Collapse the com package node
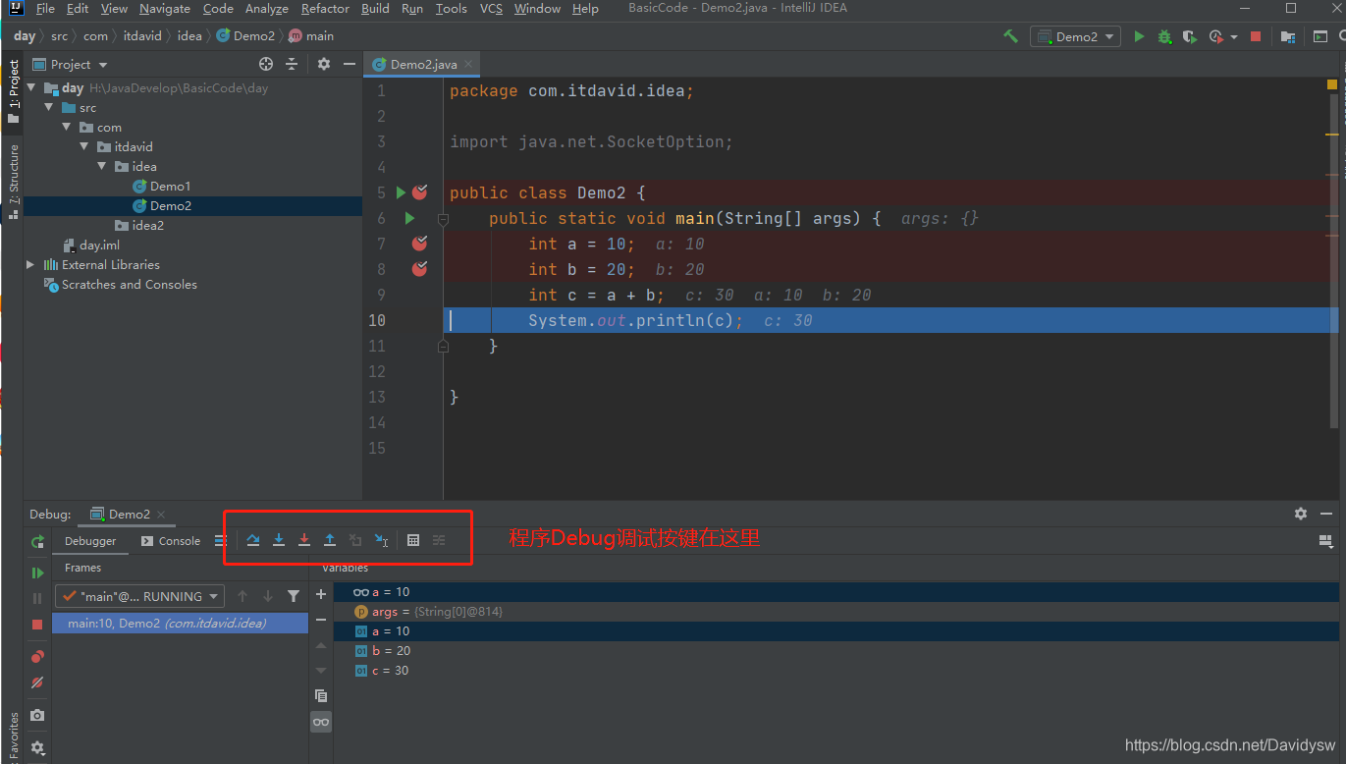The image size is (1346, 764). coord(67,127)
